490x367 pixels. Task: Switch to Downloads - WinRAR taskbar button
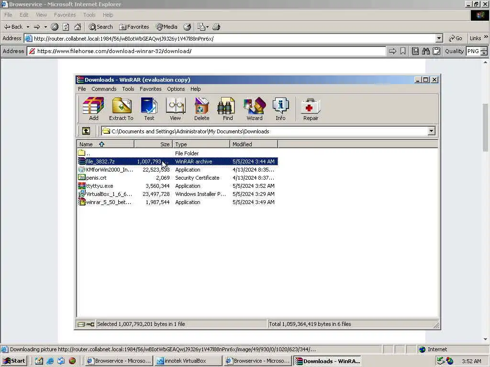pyautogui.click(x=327, y=361)
